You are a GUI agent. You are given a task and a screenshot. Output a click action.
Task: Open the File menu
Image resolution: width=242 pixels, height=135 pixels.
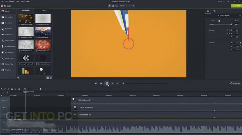2,1
